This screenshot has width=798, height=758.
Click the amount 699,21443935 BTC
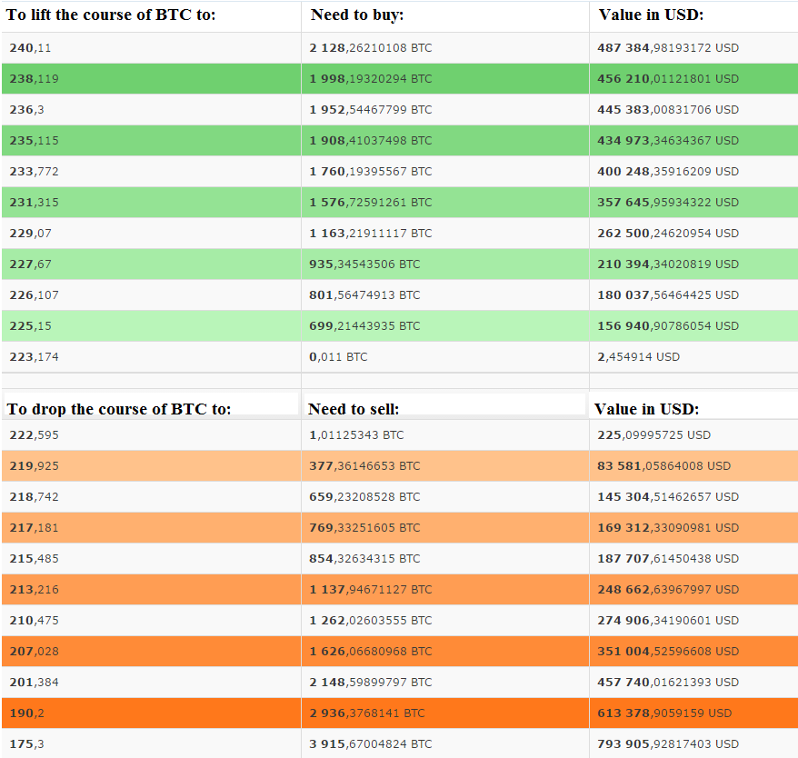point(364,325)
